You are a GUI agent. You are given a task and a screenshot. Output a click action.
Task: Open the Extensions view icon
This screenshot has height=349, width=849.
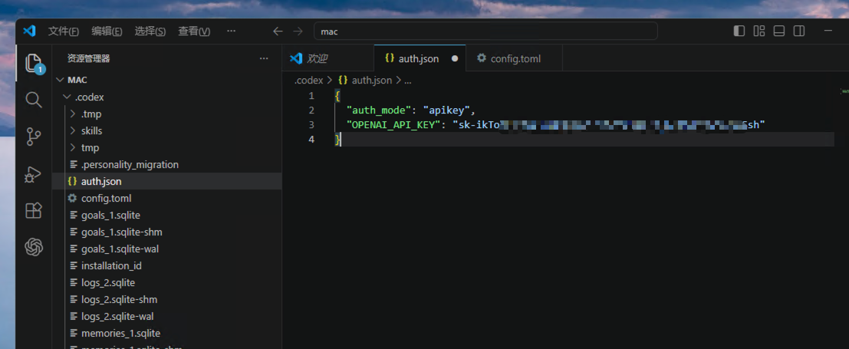click(34, 210)
